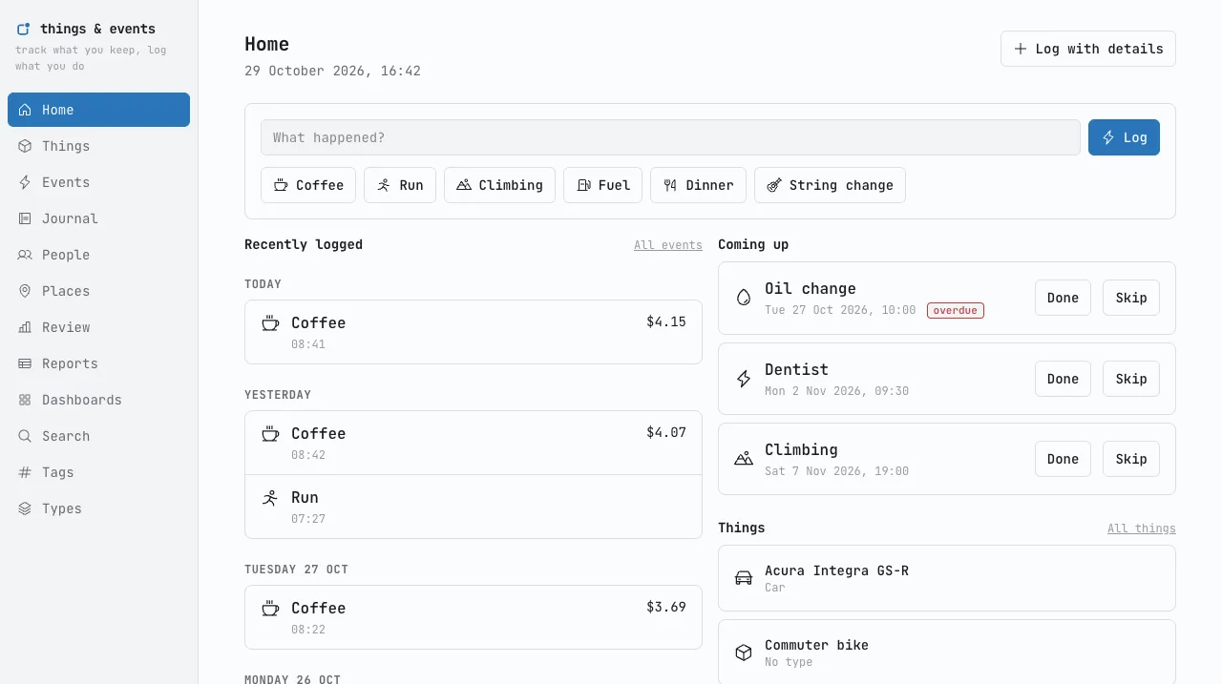This screenshot has width=1222, height=684.
Task: Mark Oil change as Done
Action: tap(1063, 298)
